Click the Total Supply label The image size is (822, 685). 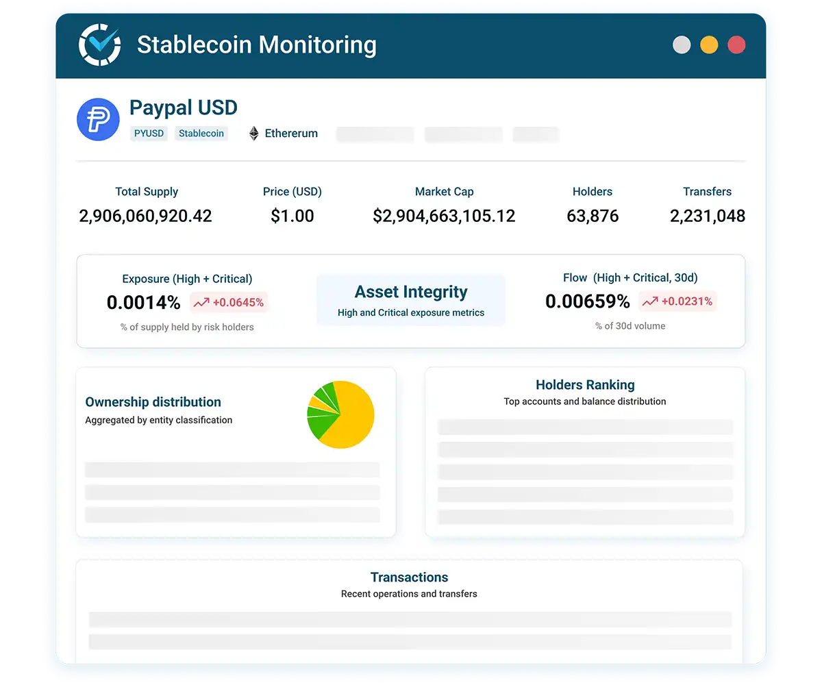(147, 192)
